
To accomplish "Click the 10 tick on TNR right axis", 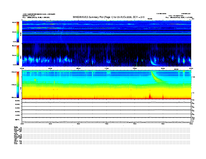I will [x=194, y=93].
